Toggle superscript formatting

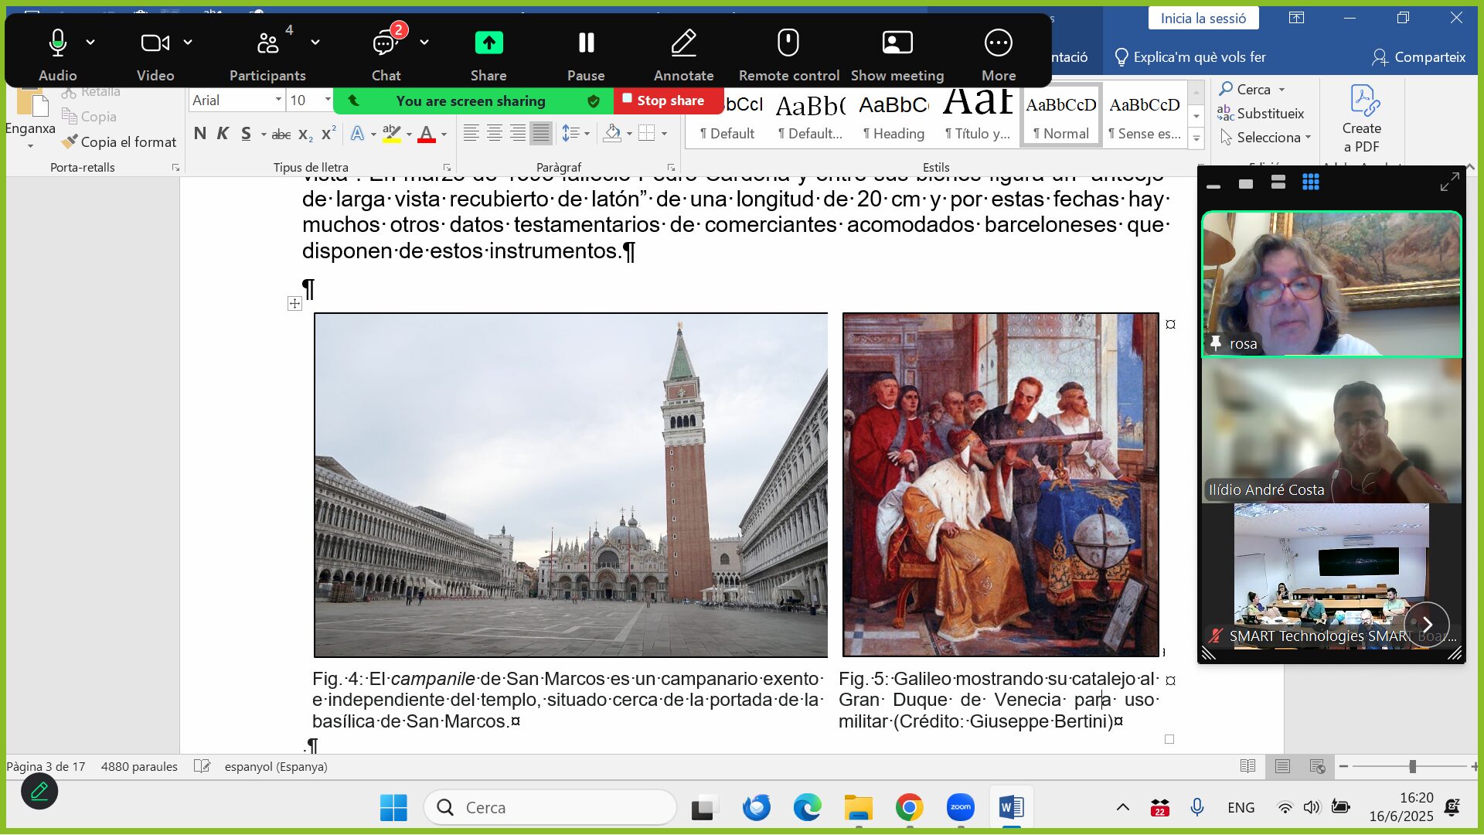pos(328,134)
